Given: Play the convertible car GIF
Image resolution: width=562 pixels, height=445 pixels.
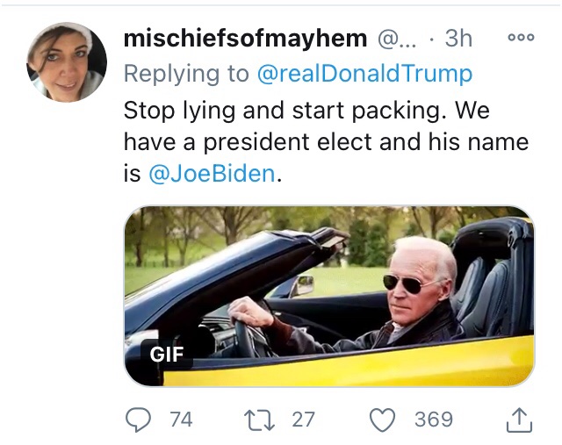Looking at the screenshot, I should [329, 296].
